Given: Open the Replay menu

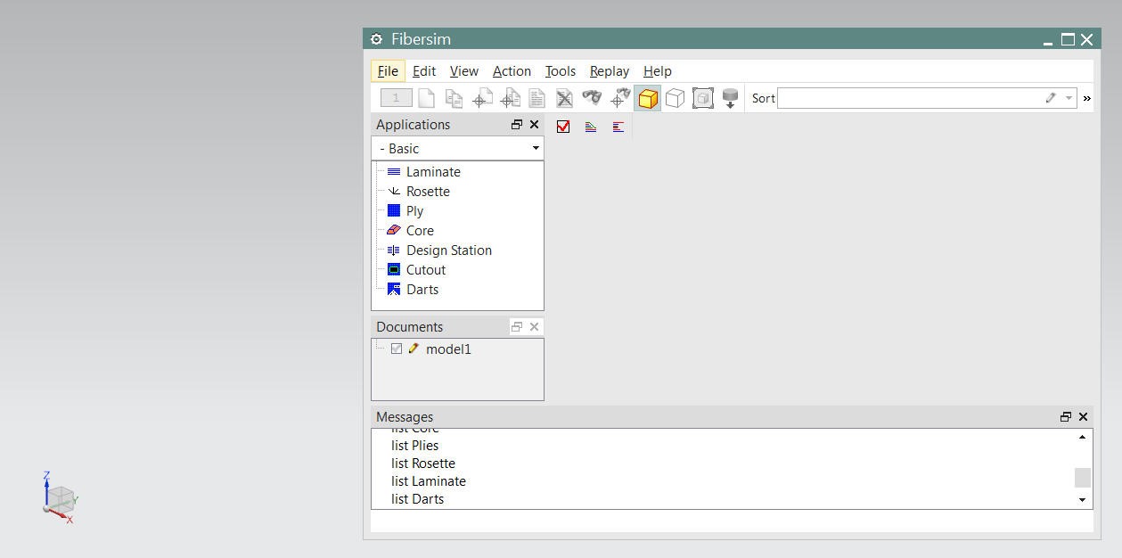Looking at the screenshot, I should pos(609,71).
